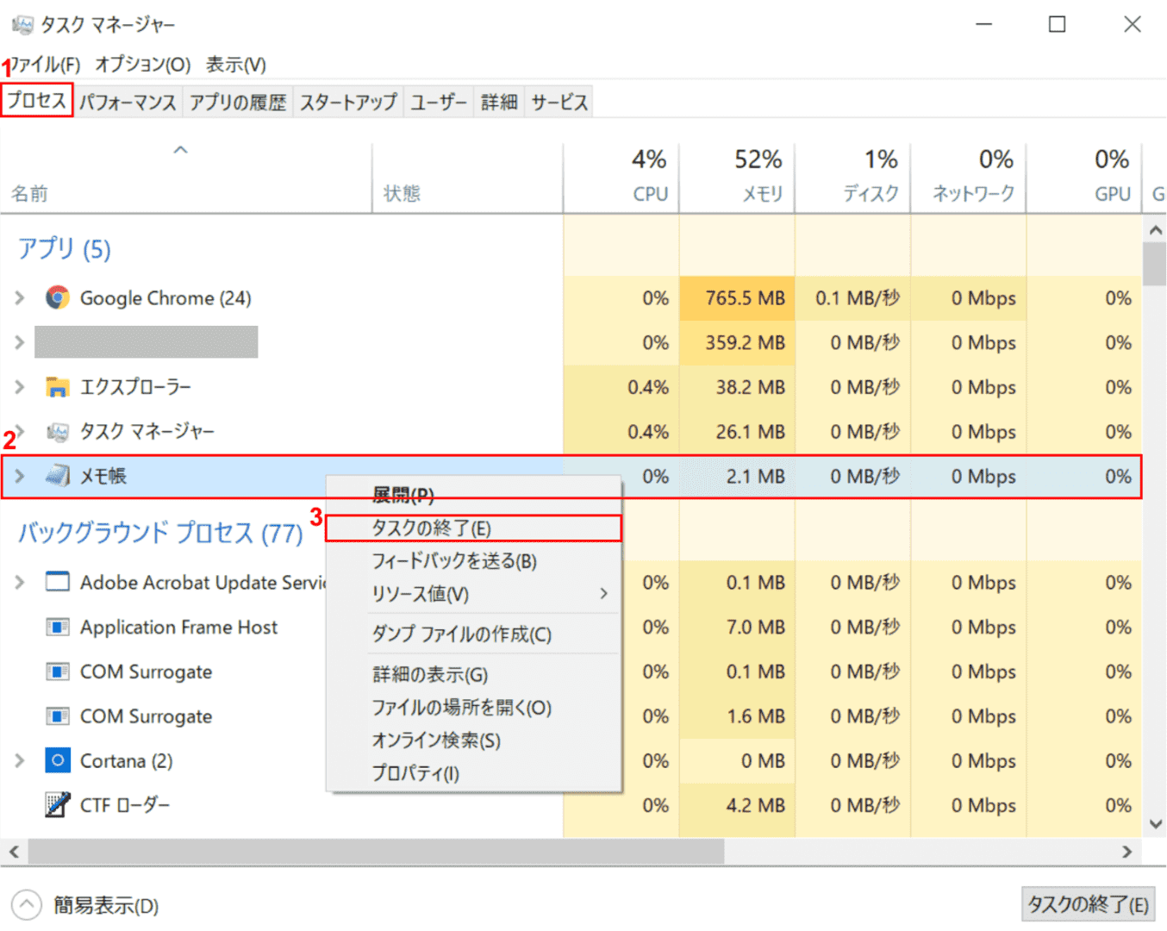Viewport: 1167px width, 931px height.
Task: Click the Task Manager title bar icon
Action: click(22, 24)
